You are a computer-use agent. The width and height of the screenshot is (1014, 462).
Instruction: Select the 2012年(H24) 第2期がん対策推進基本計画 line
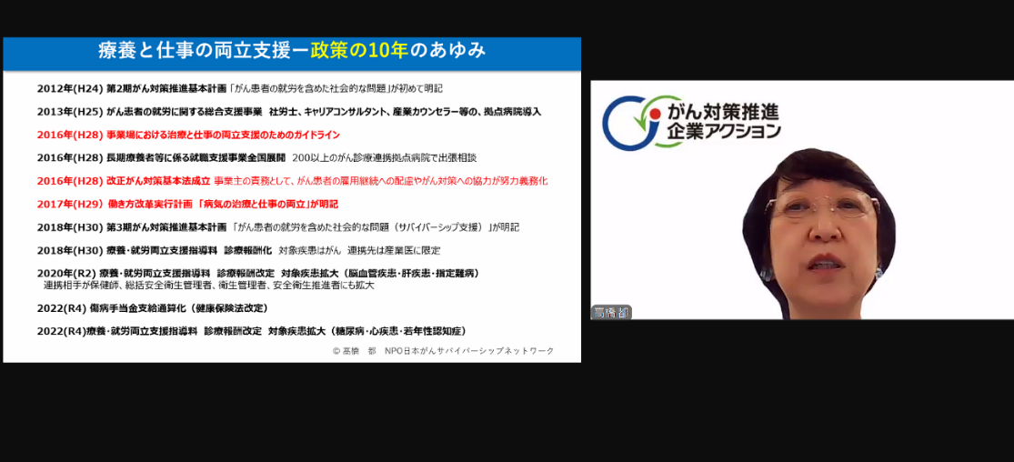(239, 88)
